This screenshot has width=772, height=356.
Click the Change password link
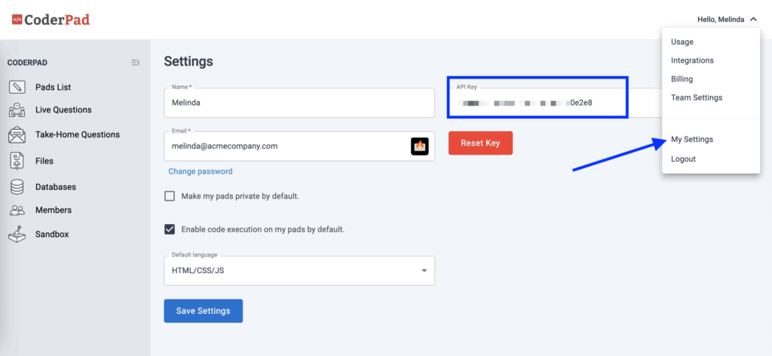pos(201,171)
